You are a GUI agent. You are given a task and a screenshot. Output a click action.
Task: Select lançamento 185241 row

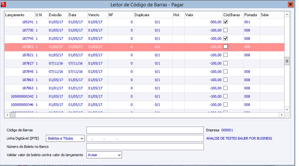145,22
